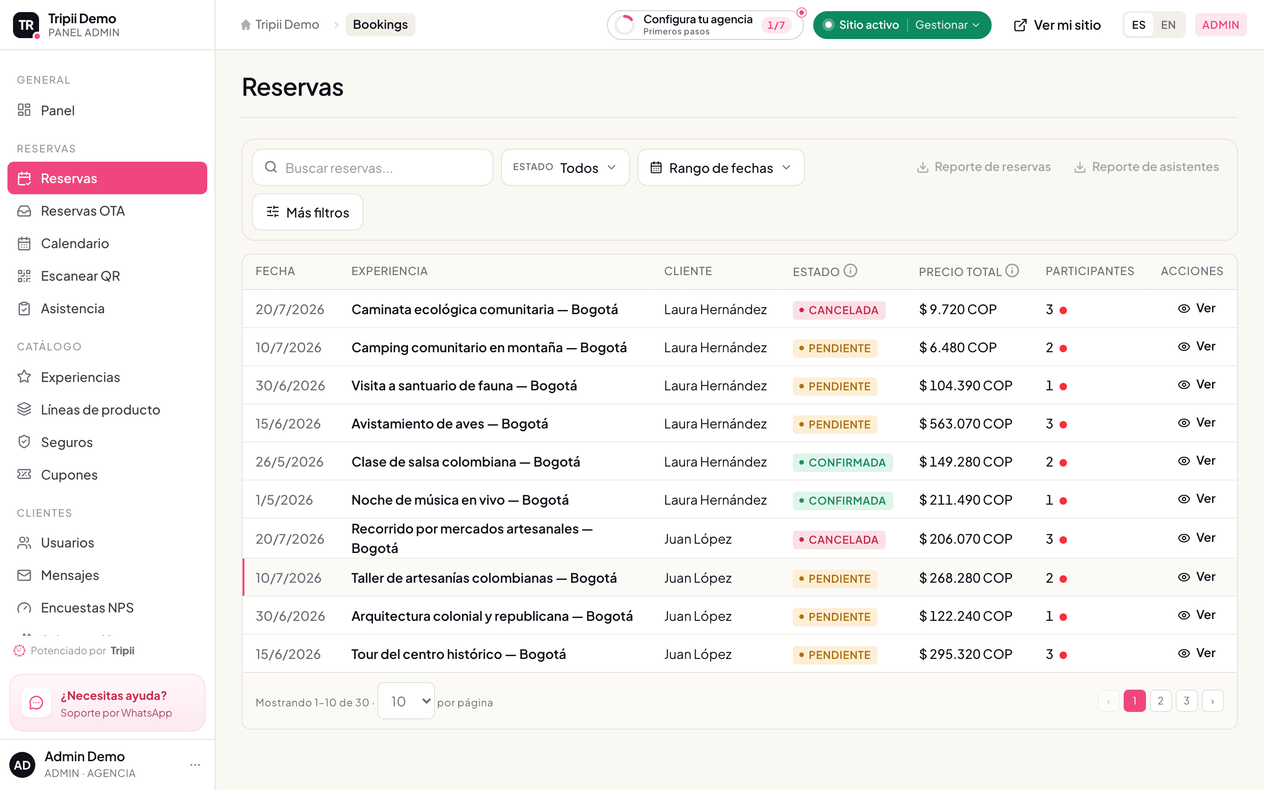Open the Estado Todos dropdown
This screenshot has width=1264, height=790.
pos(565,168)
